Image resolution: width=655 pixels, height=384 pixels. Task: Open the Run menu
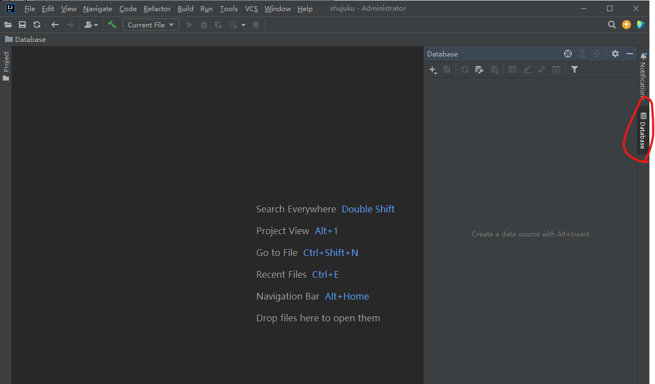207,8
